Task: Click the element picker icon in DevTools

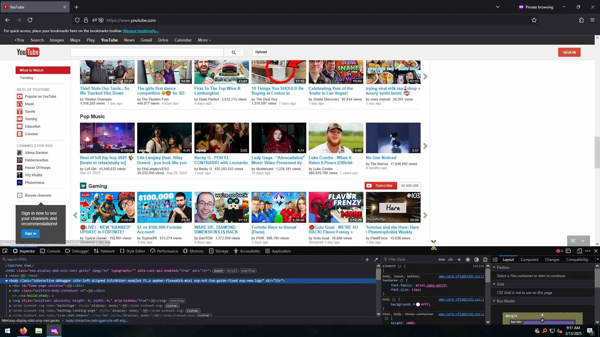Action: 5,251
